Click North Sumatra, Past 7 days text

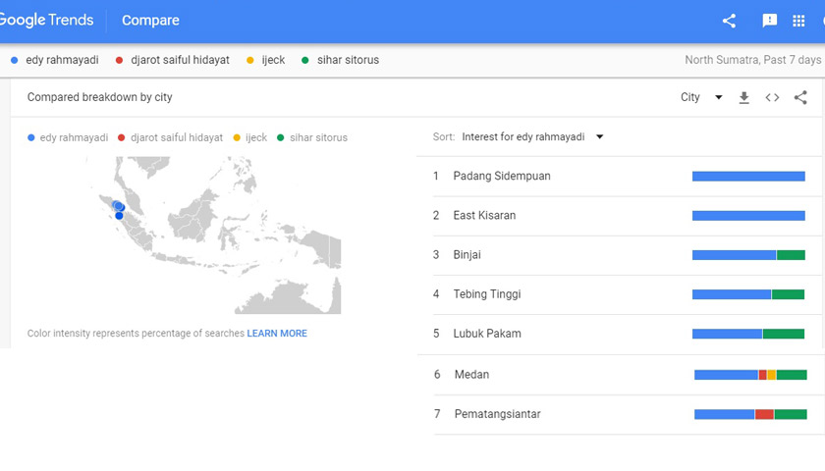click(x=753, y=60)
